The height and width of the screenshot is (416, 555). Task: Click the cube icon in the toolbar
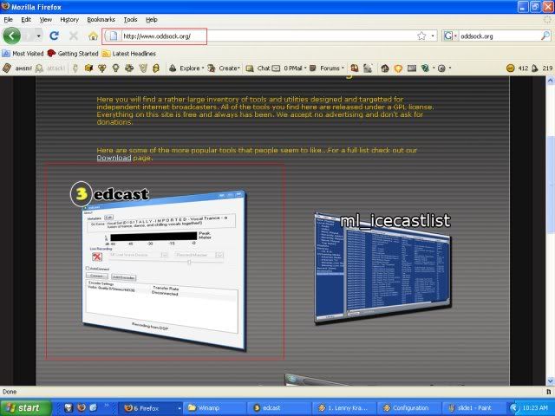88,68
